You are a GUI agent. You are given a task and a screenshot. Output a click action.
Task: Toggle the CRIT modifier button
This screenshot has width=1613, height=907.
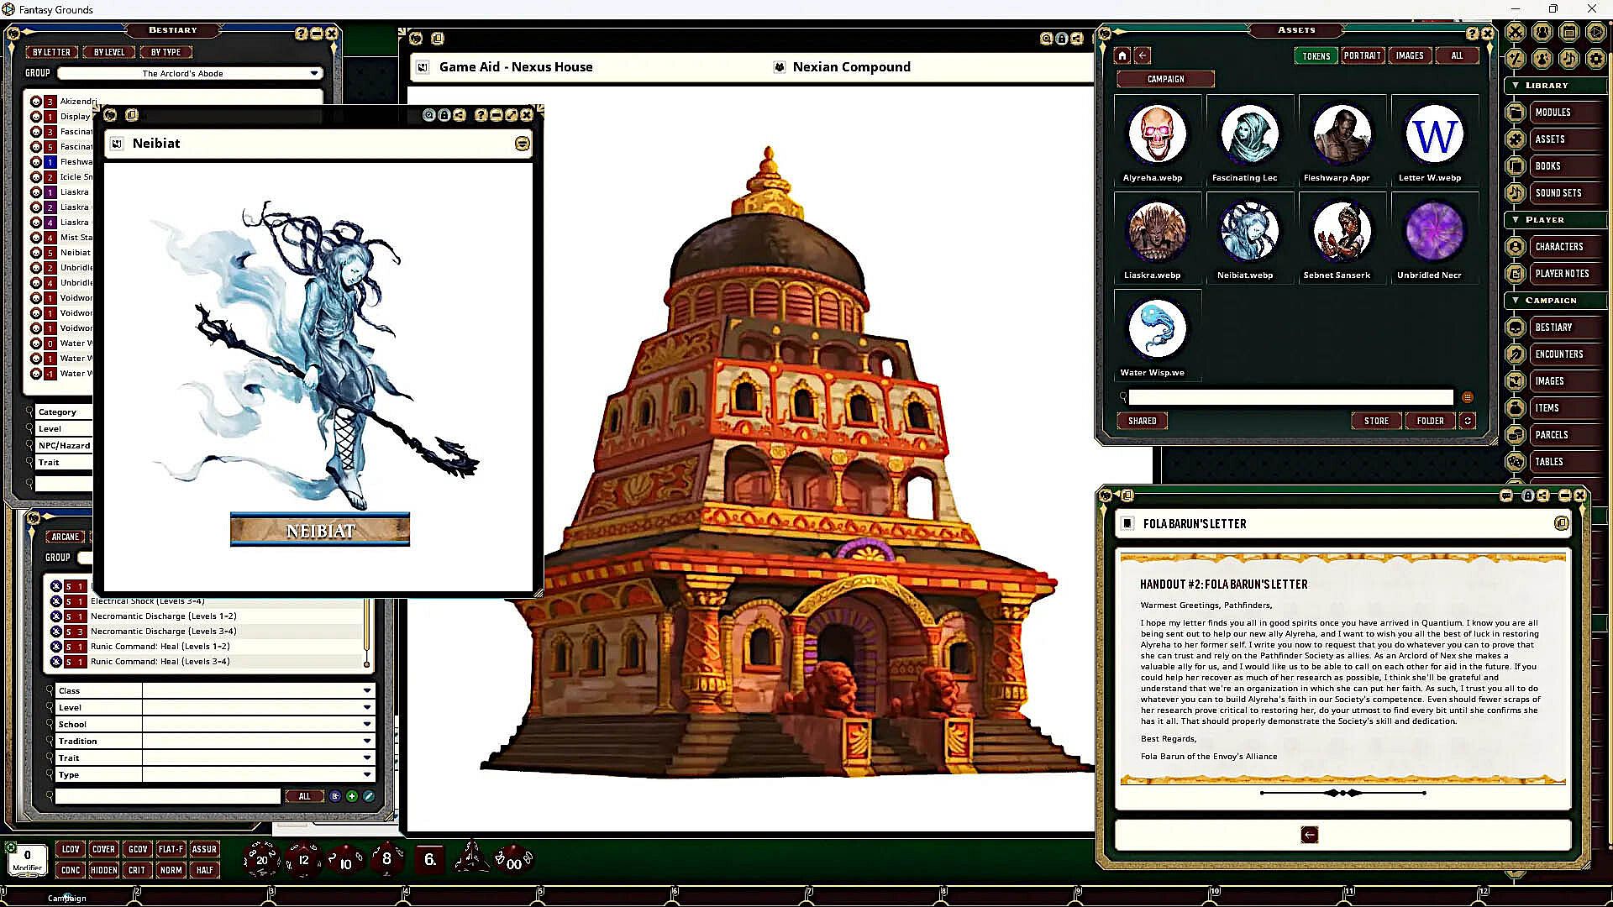click(137, 870)
